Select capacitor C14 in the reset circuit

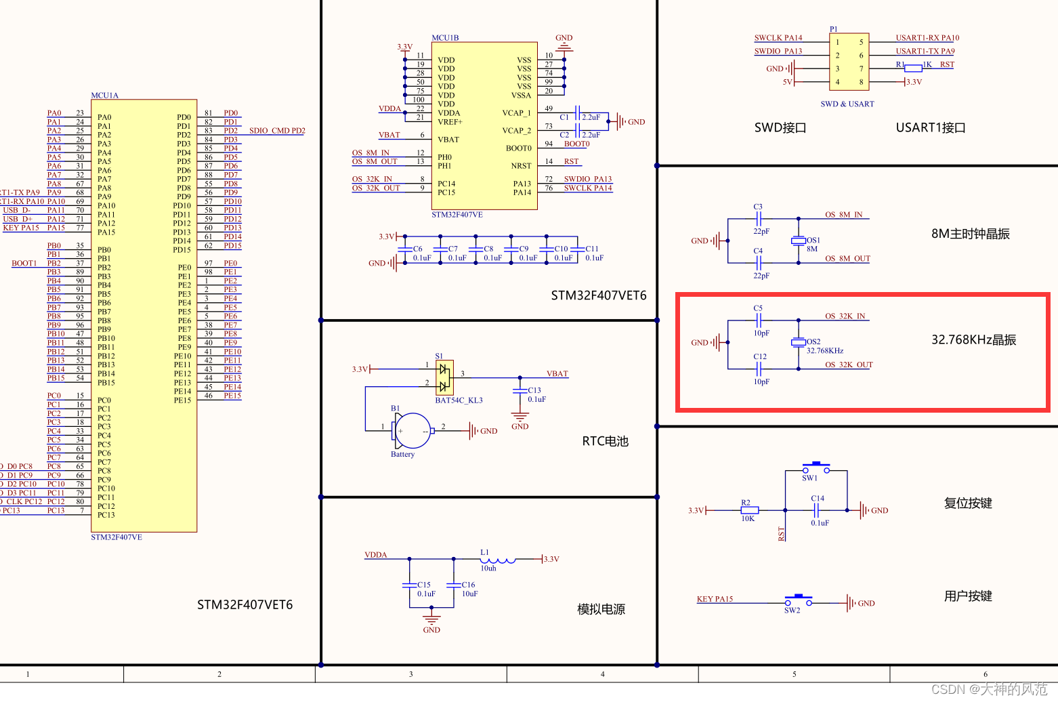click(817, 510)
